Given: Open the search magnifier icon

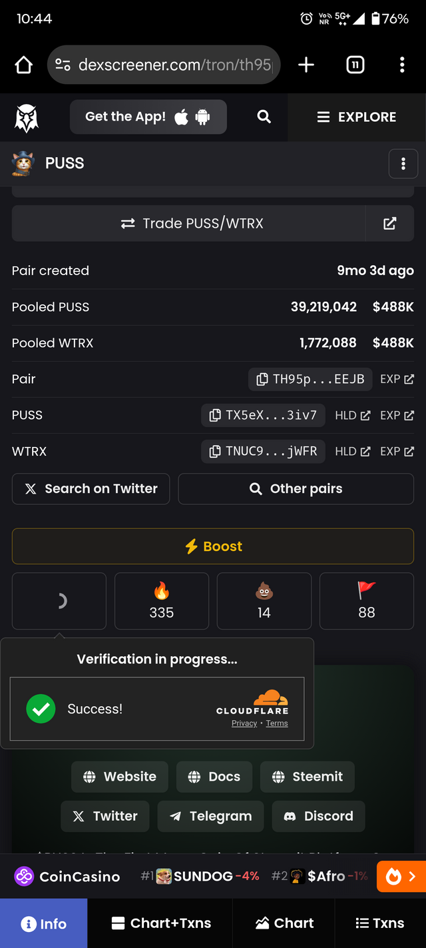Looking at the screenshot, I should (x=264, y=117).
